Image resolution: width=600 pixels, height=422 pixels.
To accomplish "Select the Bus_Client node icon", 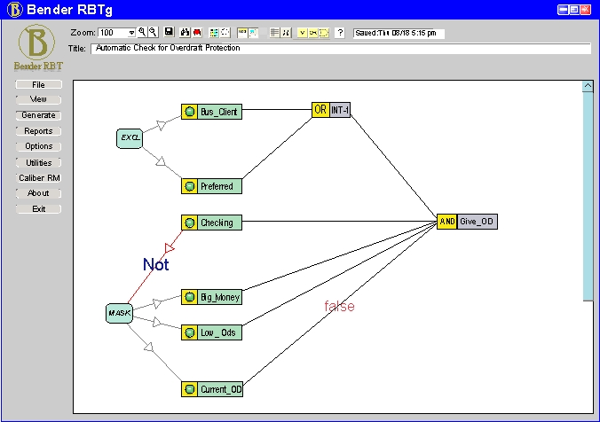I will pyautogui.click(x=188, y=112).
